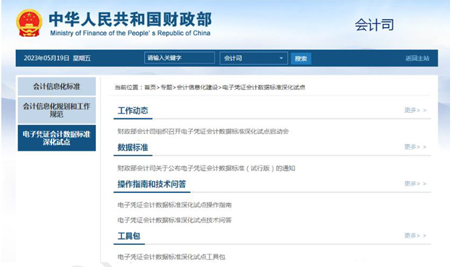Open article about 深化试点启动会
Image resolution: width=452 pixels, height=267 pixels.
[x=203, y=131]
